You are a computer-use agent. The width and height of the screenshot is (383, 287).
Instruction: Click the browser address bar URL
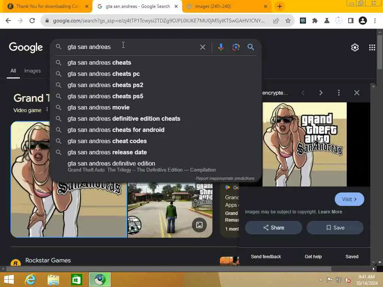(x=159, y=21)
